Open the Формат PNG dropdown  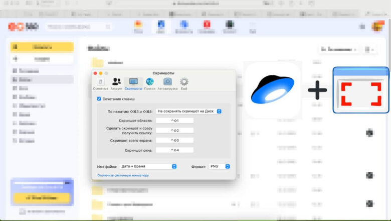click(219, 166)
